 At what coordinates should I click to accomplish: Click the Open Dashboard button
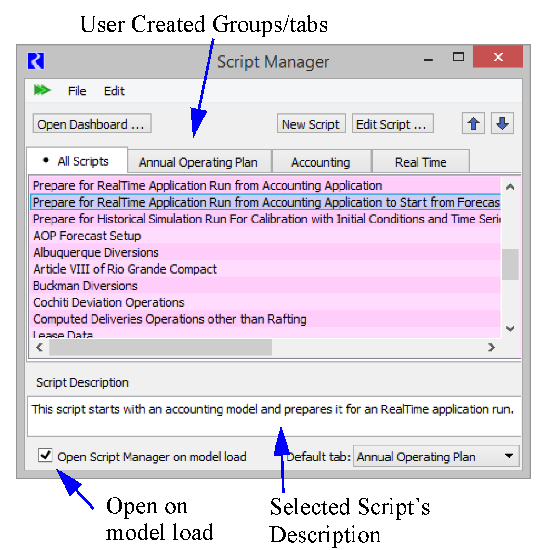point(91,124)
